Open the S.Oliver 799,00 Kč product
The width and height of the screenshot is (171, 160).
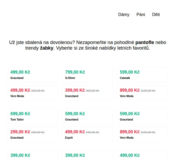point(88,75)
